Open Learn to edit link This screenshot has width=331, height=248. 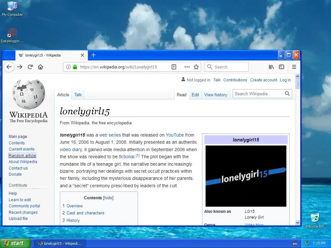pyautogui.click(x=20, y=200)
